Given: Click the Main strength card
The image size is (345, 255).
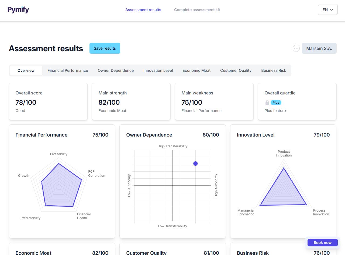Looking at the screenshot, I should point(131,101).
